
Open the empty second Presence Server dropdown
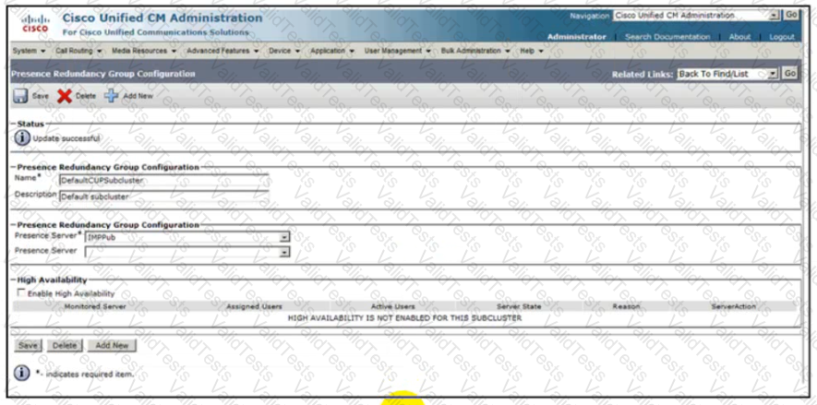(187, 252)
